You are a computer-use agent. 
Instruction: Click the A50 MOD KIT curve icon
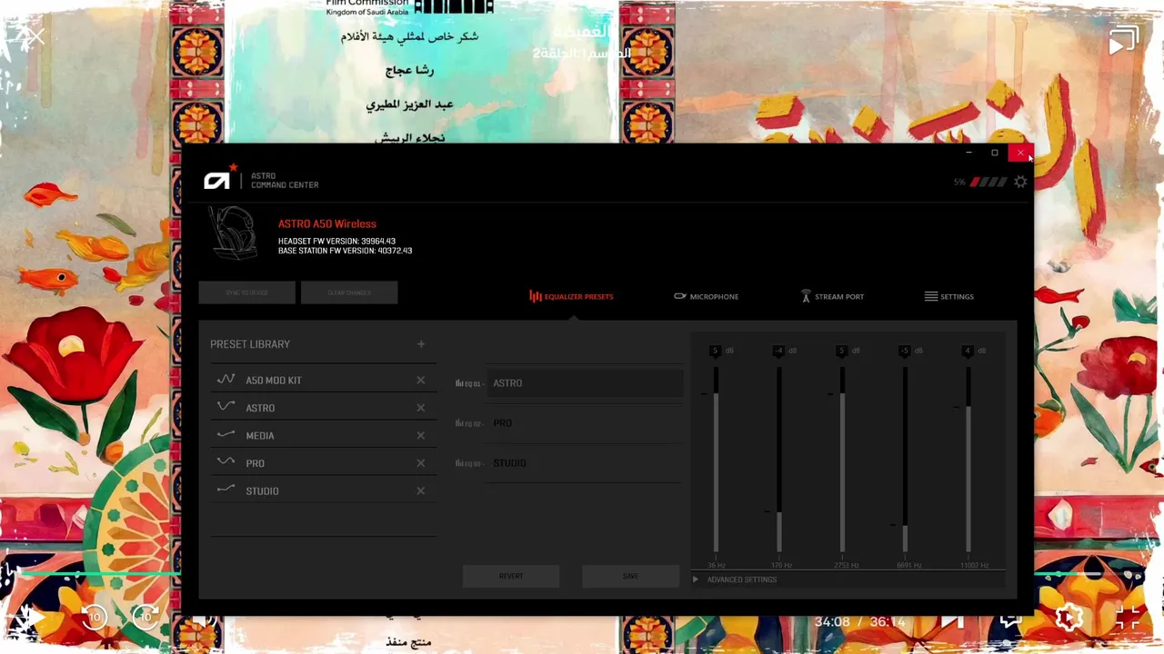(x=226, y=380)
